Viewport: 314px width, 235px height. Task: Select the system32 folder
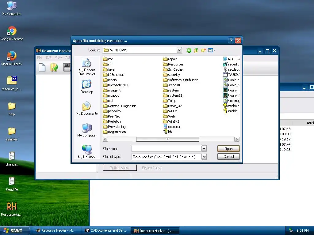pyautogui.click(x=173, y=95)
